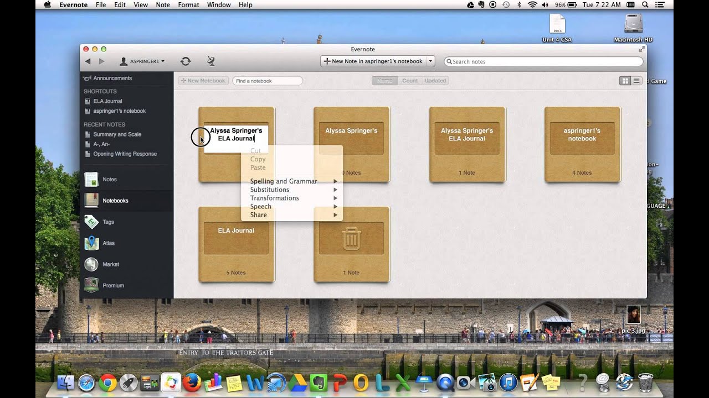This screenshot has height=398, width=709.
Task: Sort notebooks by Updated
Action: (435, 81)
